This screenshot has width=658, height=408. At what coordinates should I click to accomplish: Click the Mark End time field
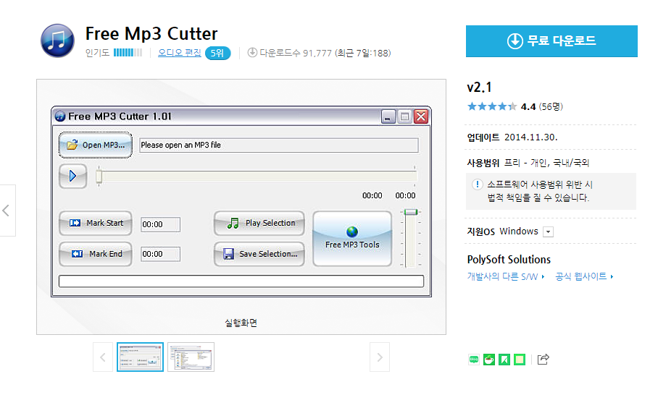160,254
